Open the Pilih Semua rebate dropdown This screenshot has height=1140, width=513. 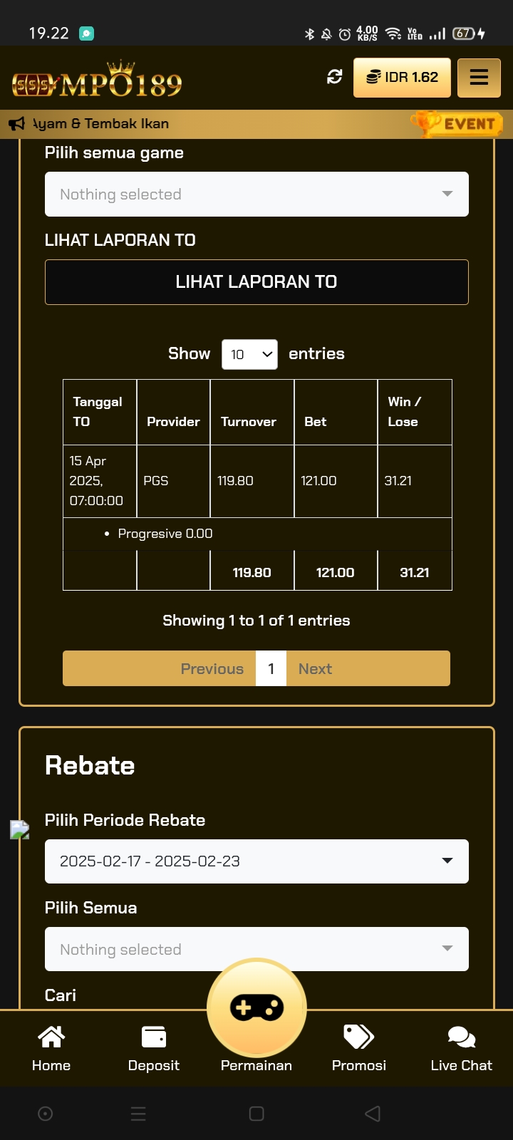256,949
